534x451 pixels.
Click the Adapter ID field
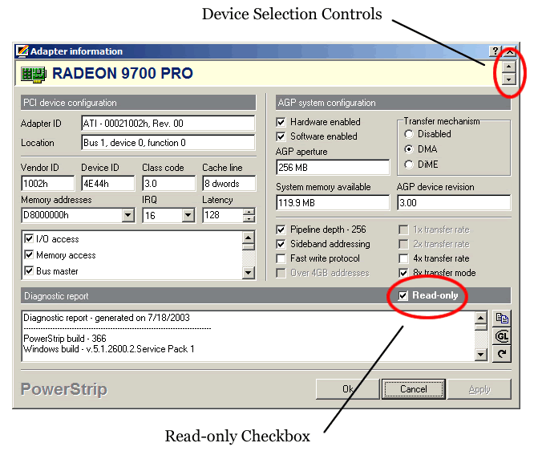pos(168,124)
